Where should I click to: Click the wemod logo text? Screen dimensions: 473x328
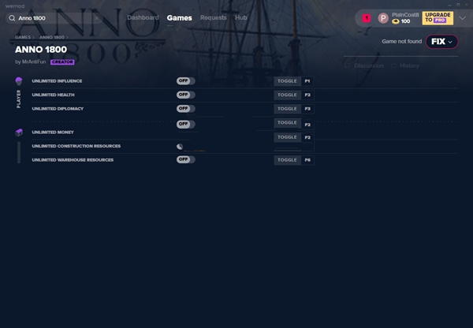pyautogui.click(x=15, y=6)
